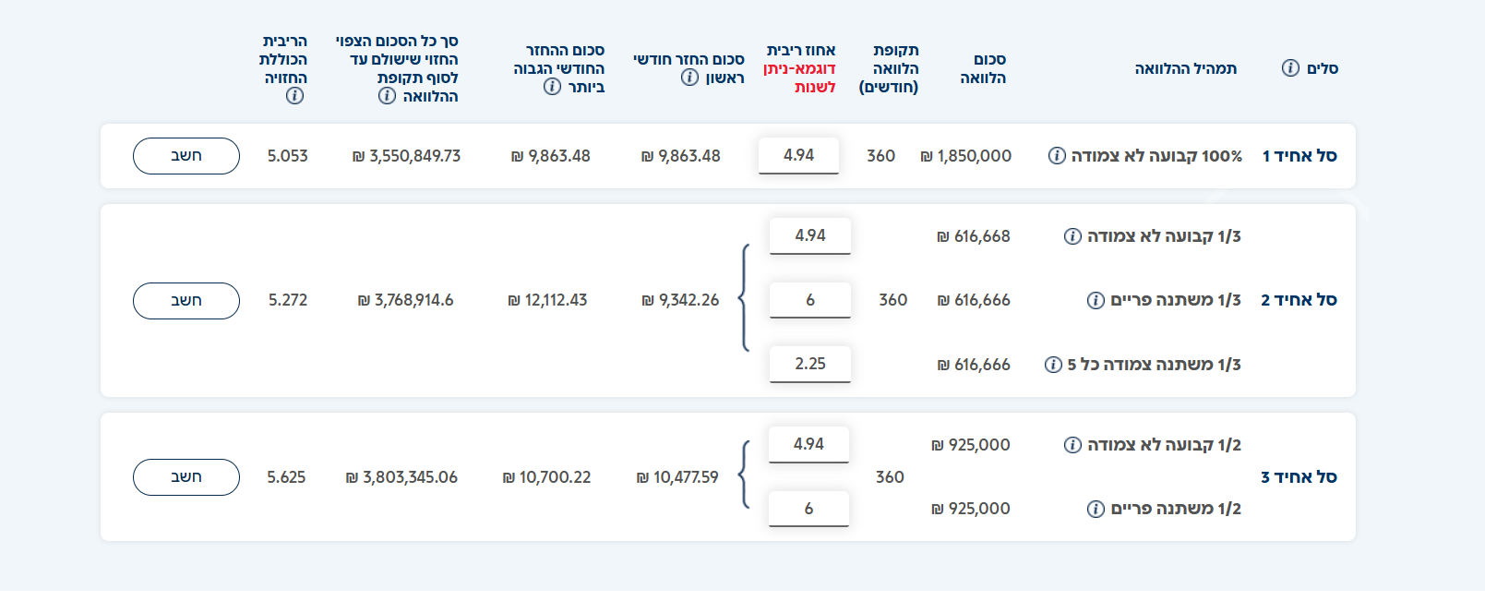This screenshot has width=1485, height=613.
Task: Show info for 1/3 משתנה צמודה כל 5
Action: click(x=1053, y=365)
